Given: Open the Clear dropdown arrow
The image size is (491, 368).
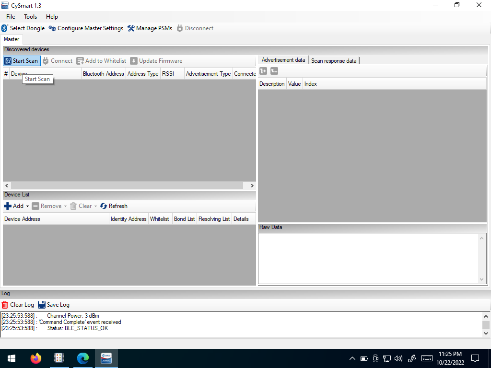Looking at the screenshot, I should point(95,206).
